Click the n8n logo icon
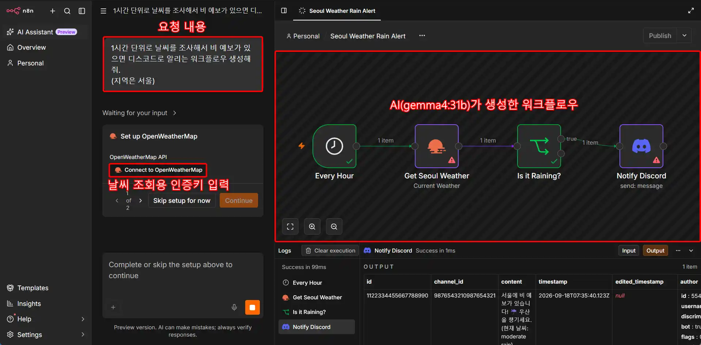Image resolution: width=701 pixels, height=345 pixels. [13, 11]
